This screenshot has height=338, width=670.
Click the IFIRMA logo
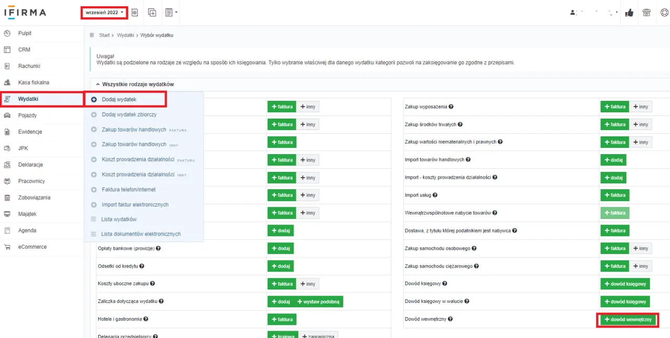tap(25, 13)
